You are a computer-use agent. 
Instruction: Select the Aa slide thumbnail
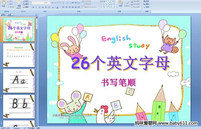(x=19, y=81)
